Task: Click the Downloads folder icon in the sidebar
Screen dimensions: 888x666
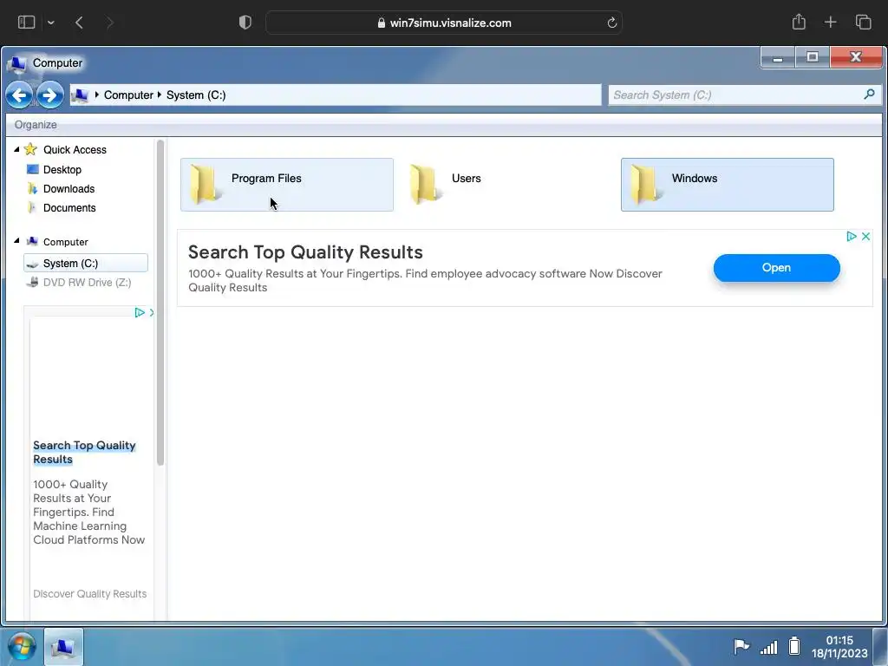Action: click(x=32, y=188)
